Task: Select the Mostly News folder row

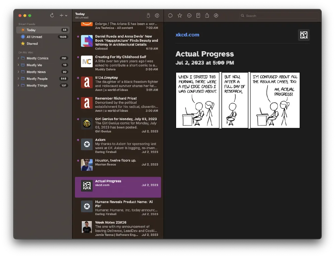Action: tap(43, 72)
